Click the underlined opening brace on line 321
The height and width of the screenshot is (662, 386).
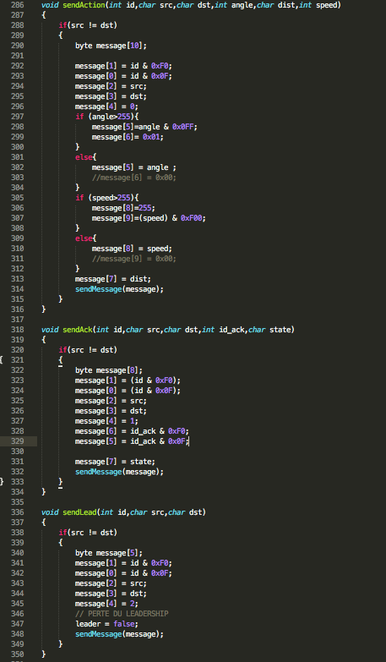point(60,360)
